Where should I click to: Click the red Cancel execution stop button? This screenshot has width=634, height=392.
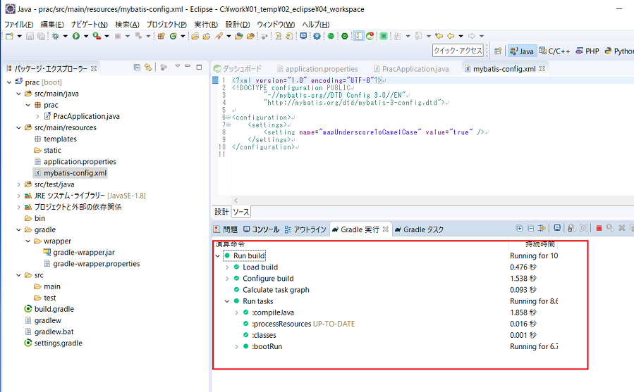click(599, 229)
